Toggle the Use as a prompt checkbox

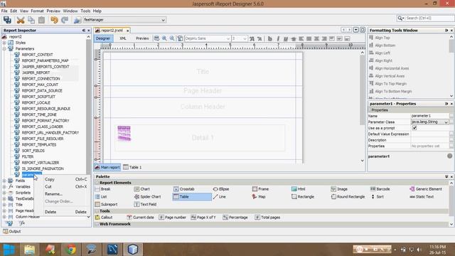tap(414, 128)
